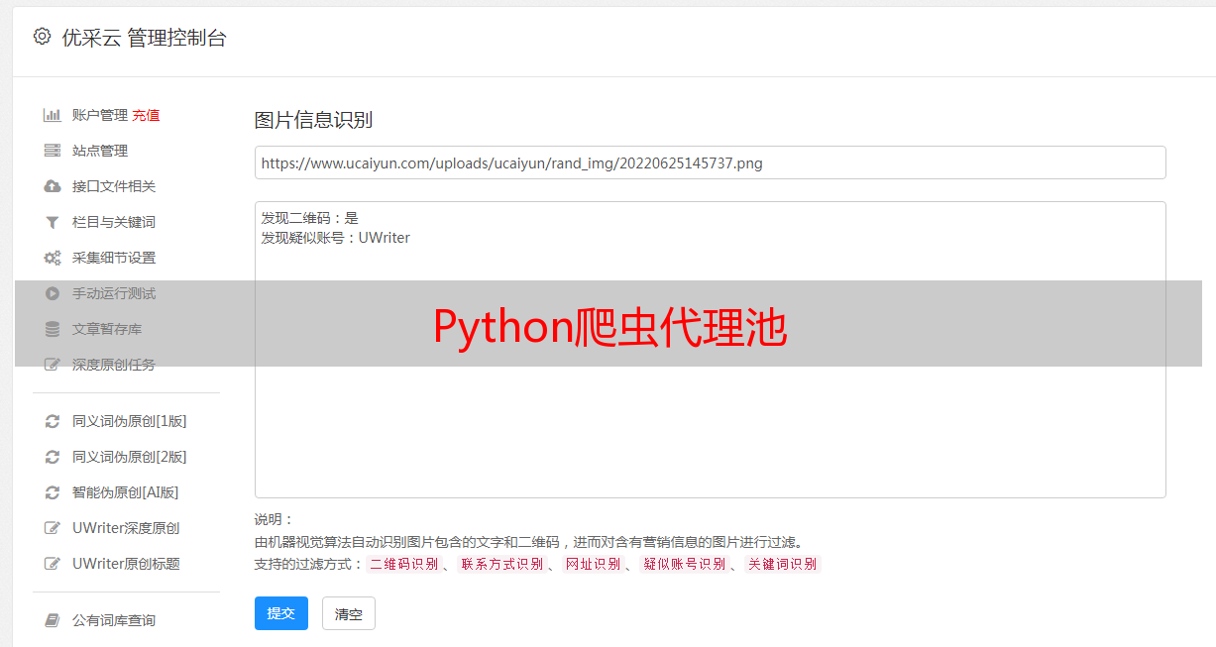Viewport: 1216px width, 647px height.
Task: Click the gear icon beside 优采云 管理控制台
Action: click(42, 37)
